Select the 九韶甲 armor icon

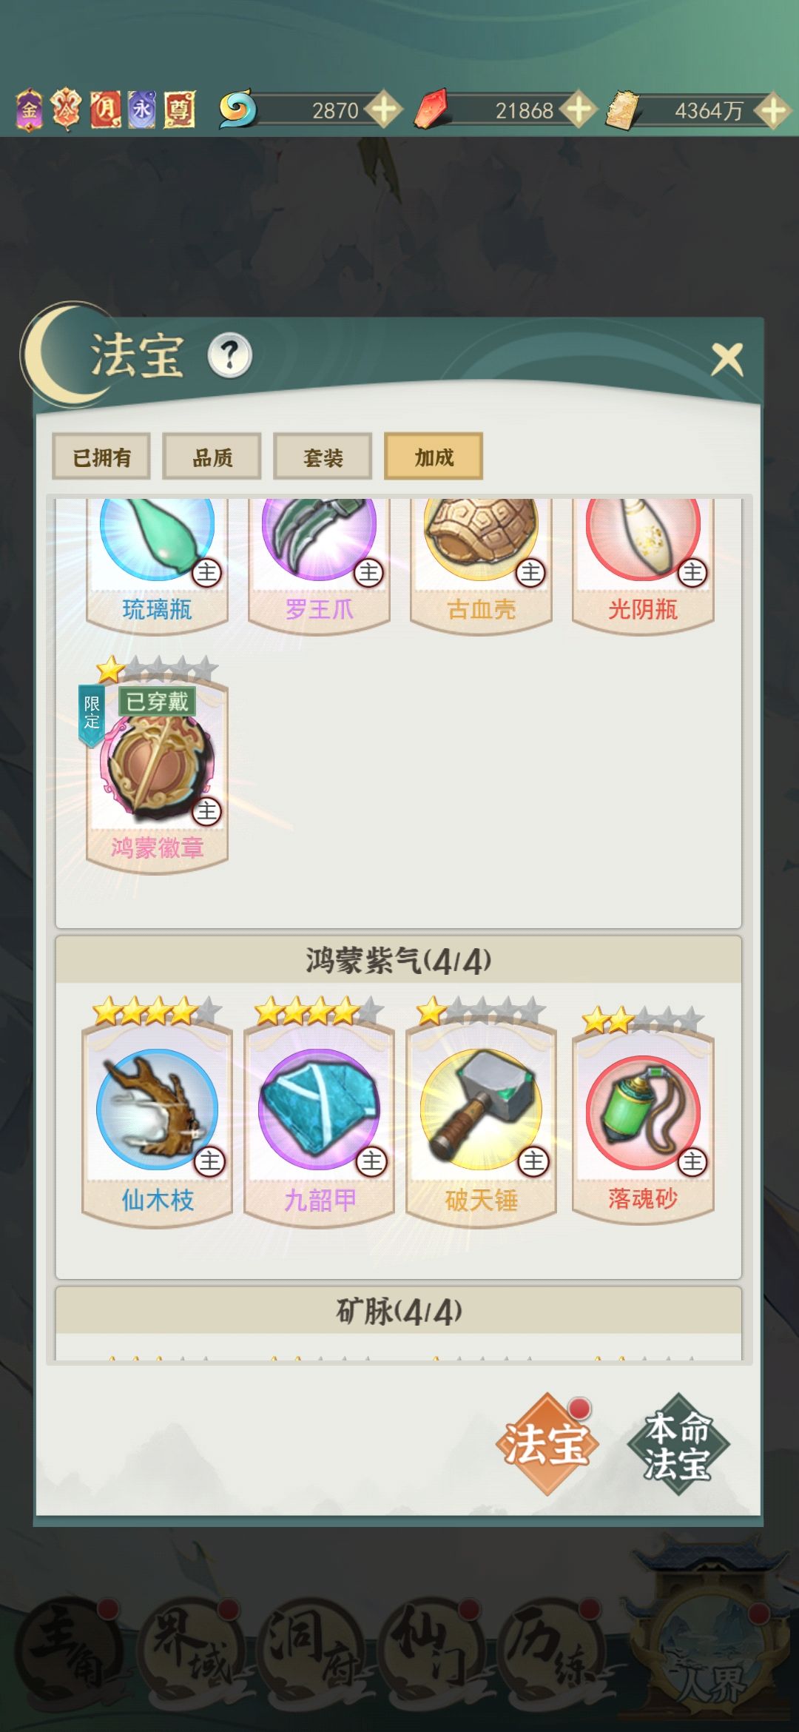pyautogui.click(x=319, y=1109)
